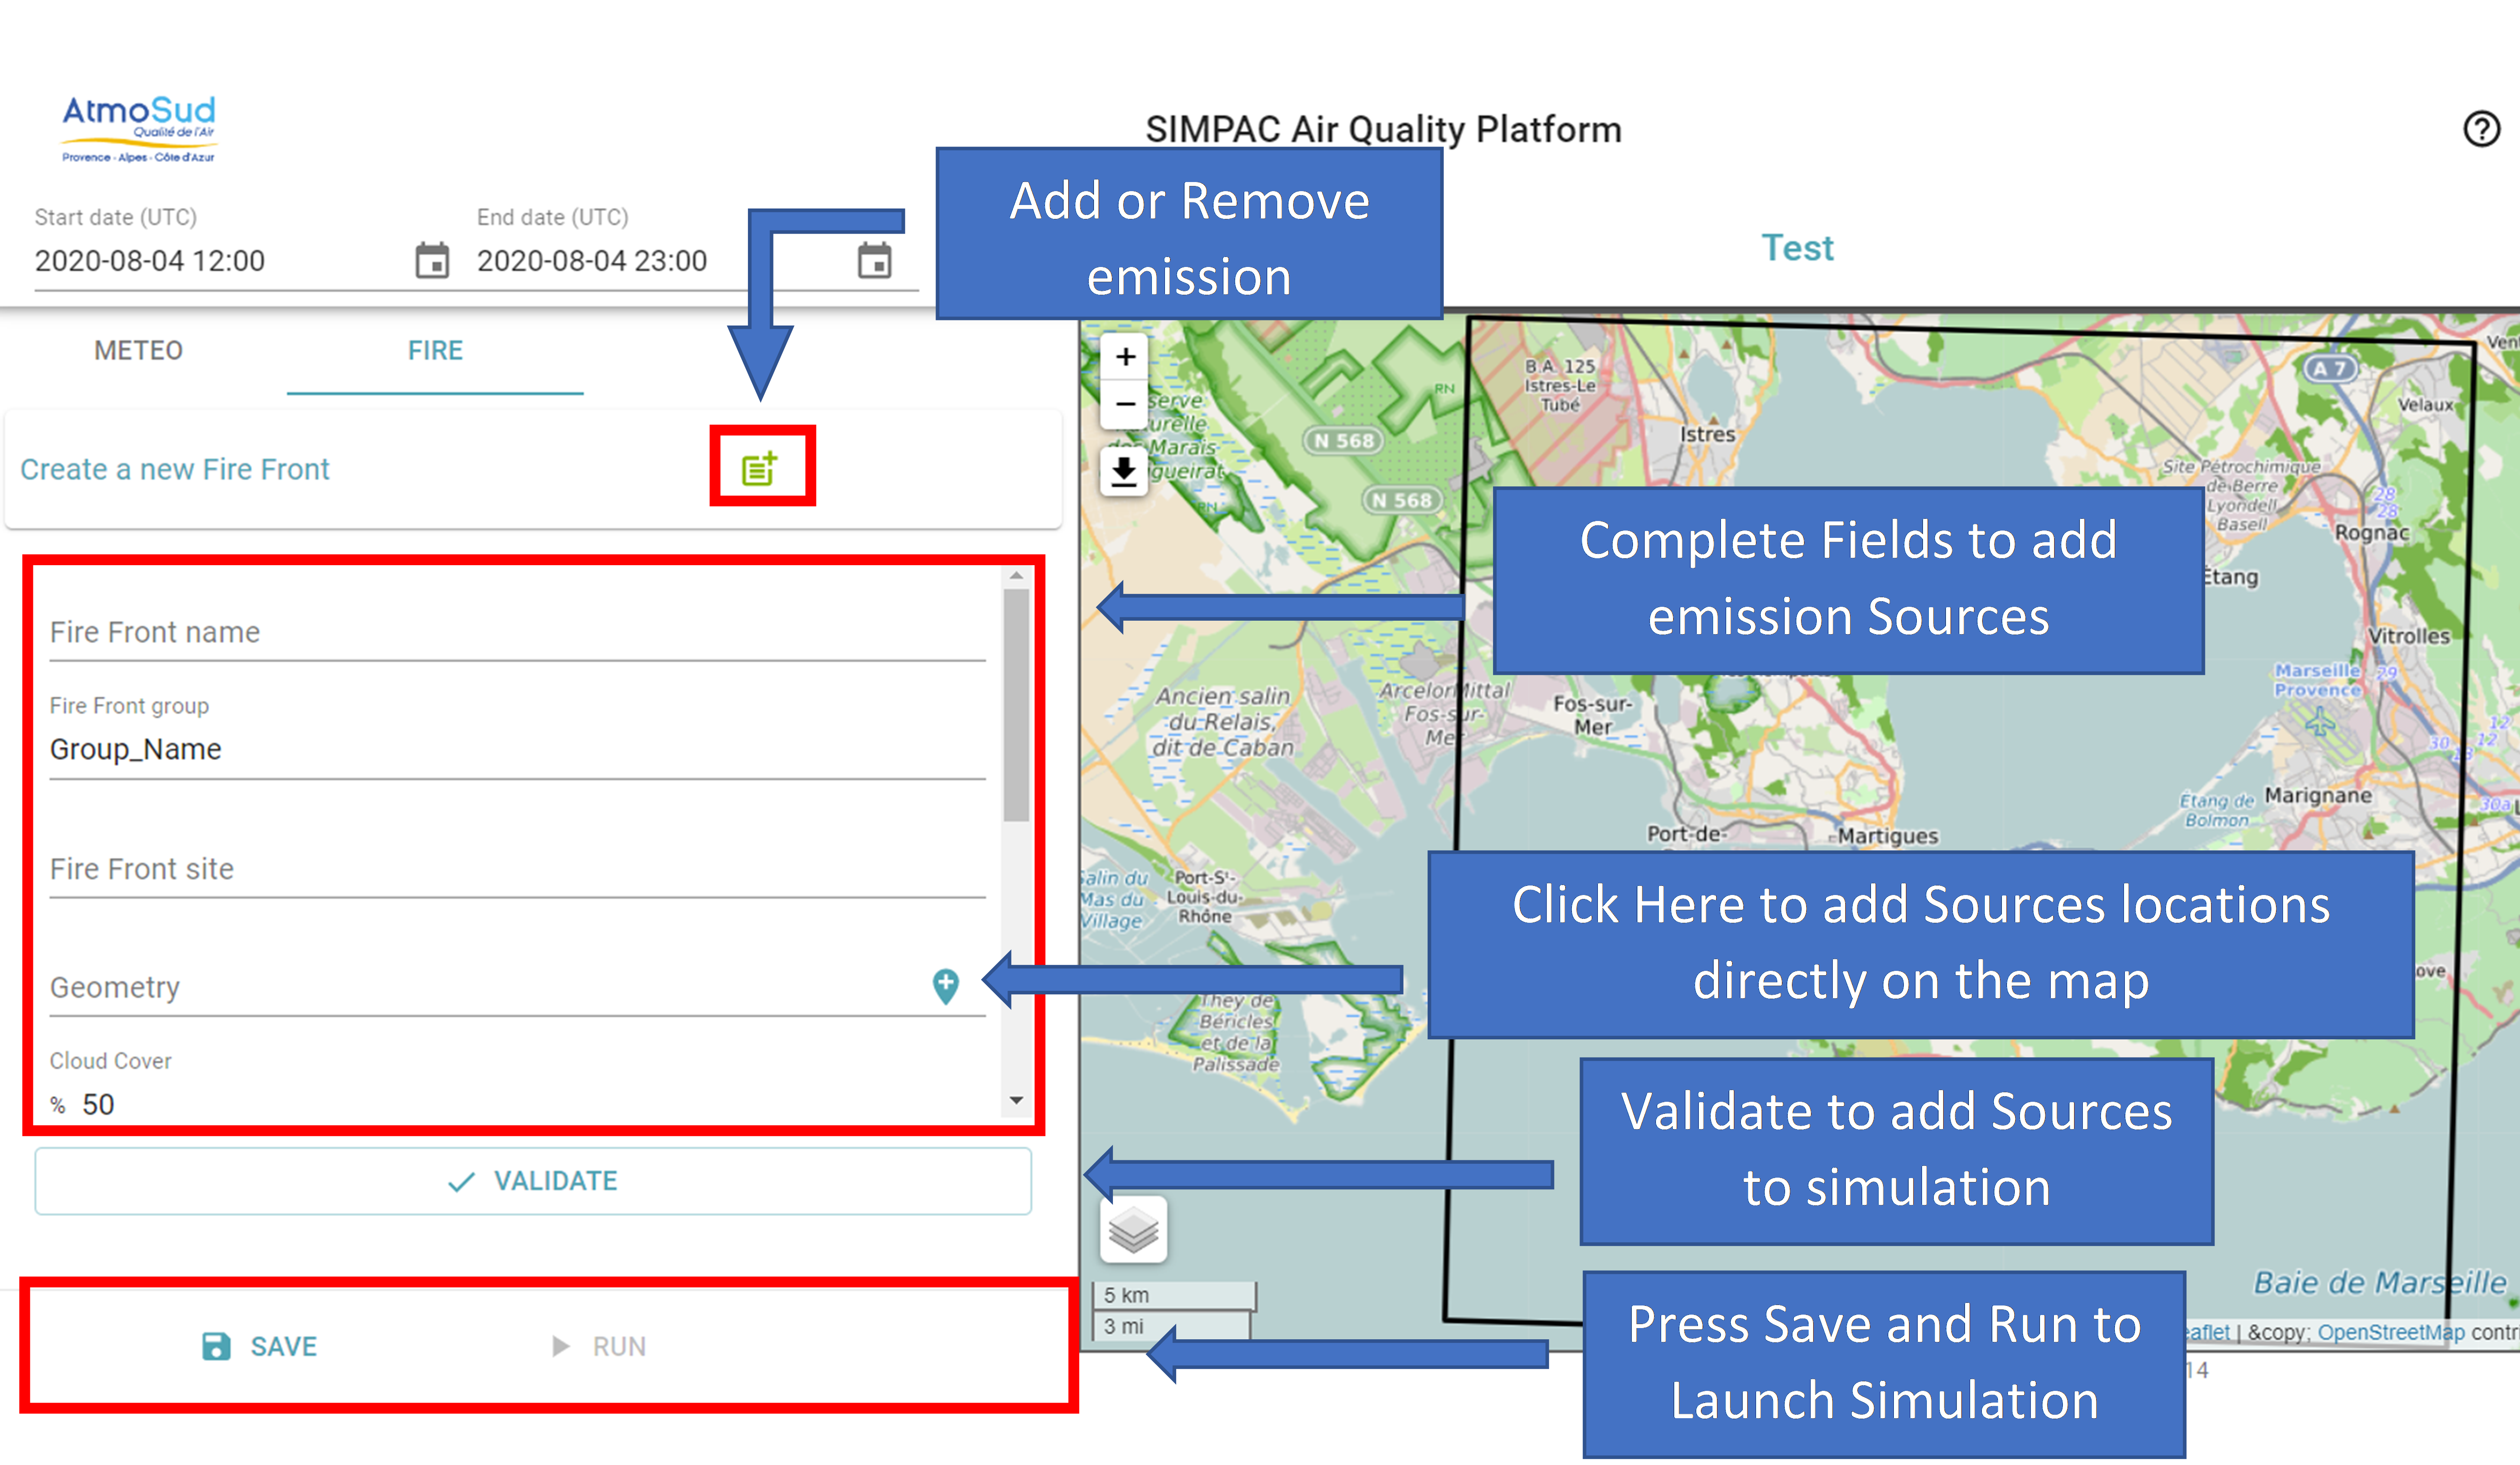2520x1465 pixels.
Task: Click the Geometry map marker icon
Action: [945, 986]
